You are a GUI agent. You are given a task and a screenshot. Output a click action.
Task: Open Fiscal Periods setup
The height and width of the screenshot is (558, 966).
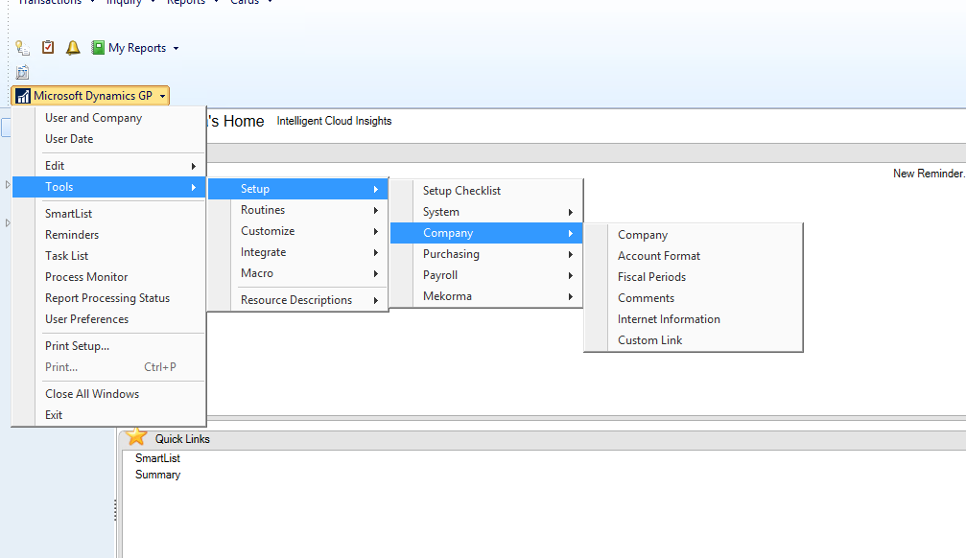coord(693,276)
